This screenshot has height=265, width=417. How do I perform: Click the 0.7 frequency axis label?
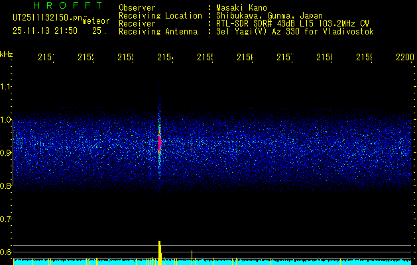coord(5,219)
